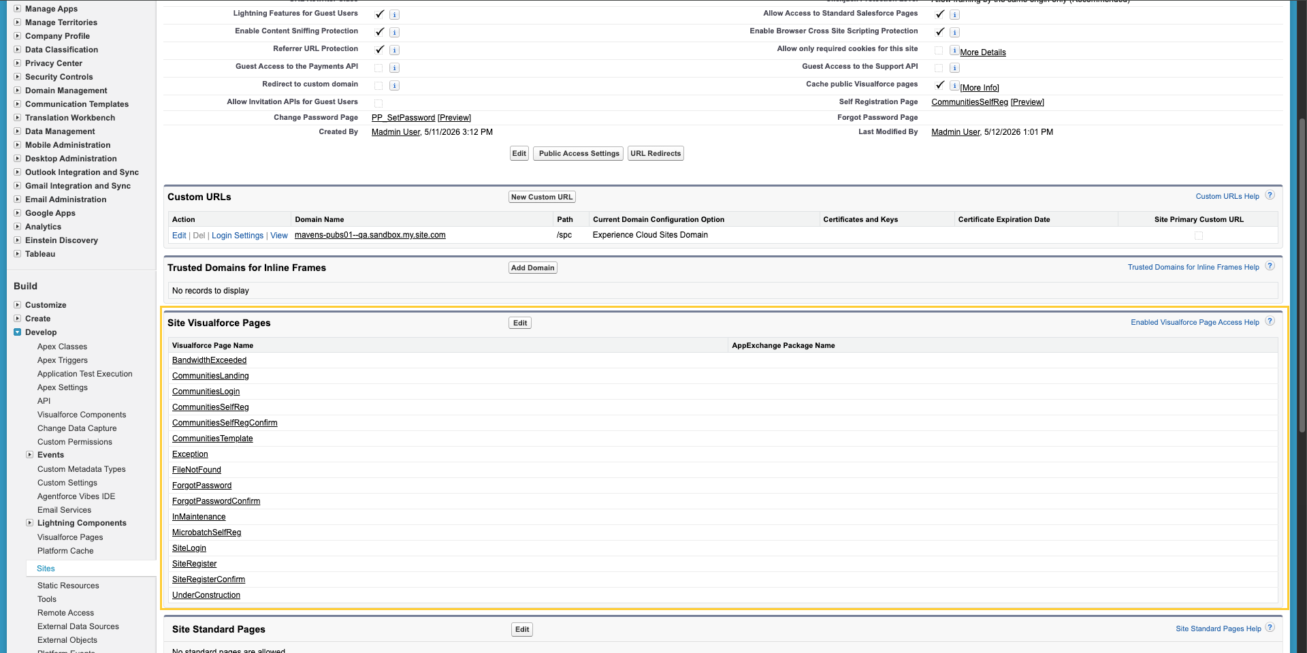Click View link in Custom URLs row

[x=279, y=236]
